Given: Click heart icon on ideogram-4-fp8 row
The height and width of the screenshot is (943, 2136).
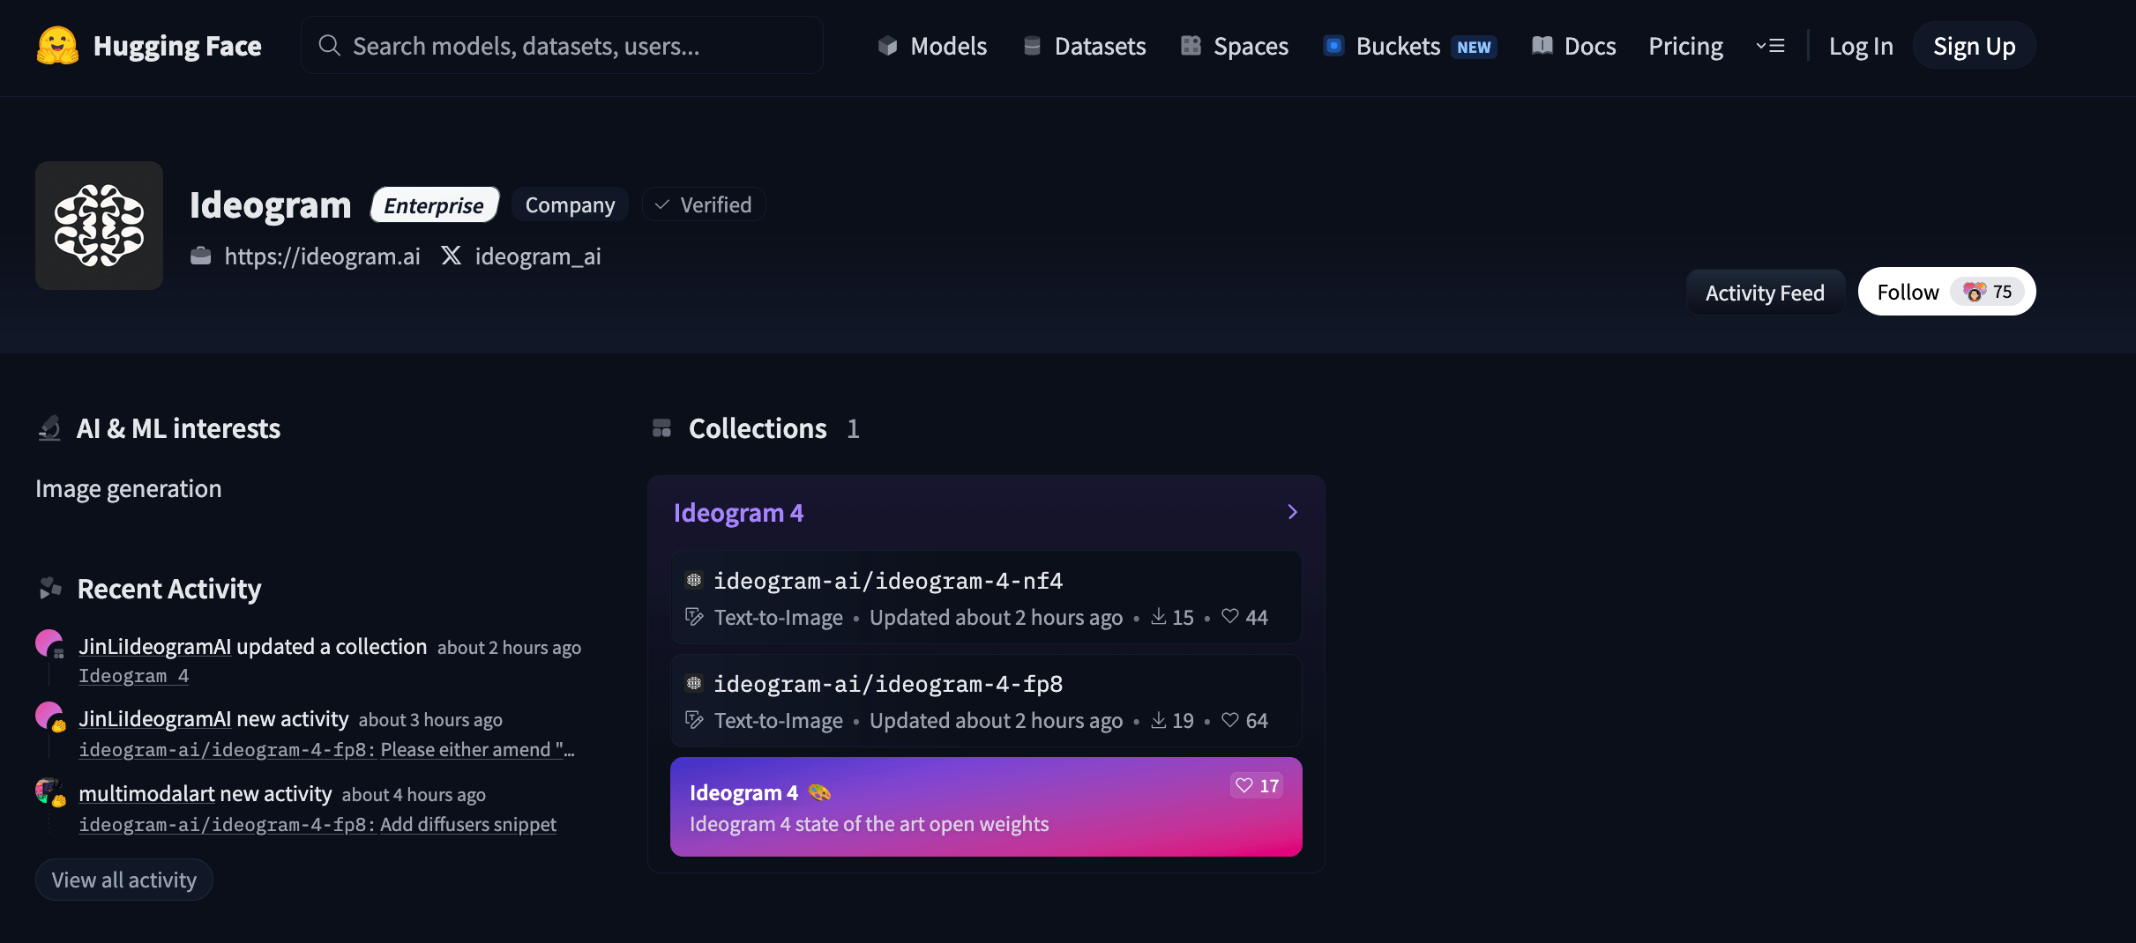Looking at the screenshot, I should 1230,719.
